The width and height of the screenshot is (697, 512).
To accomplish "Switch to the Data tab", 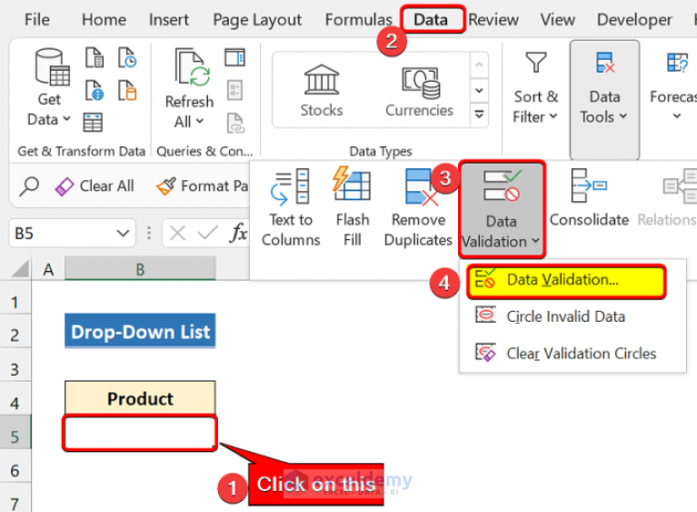I will tap(431, 20).
